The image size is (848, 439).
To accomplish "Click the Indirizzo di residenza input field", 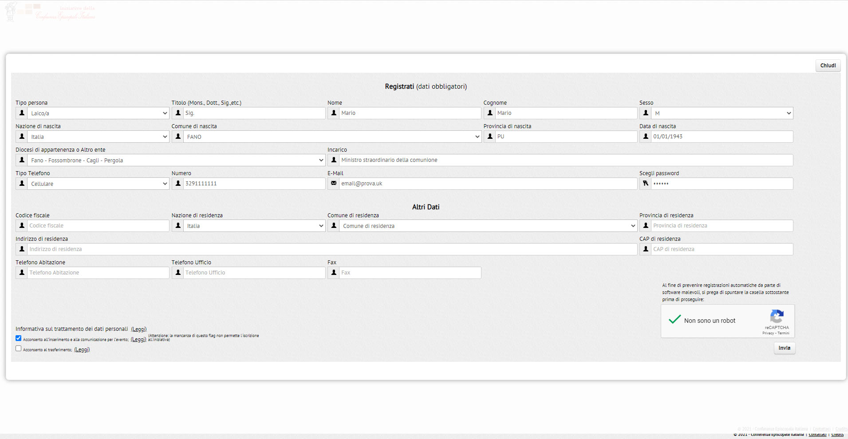I will coord(332,249).
